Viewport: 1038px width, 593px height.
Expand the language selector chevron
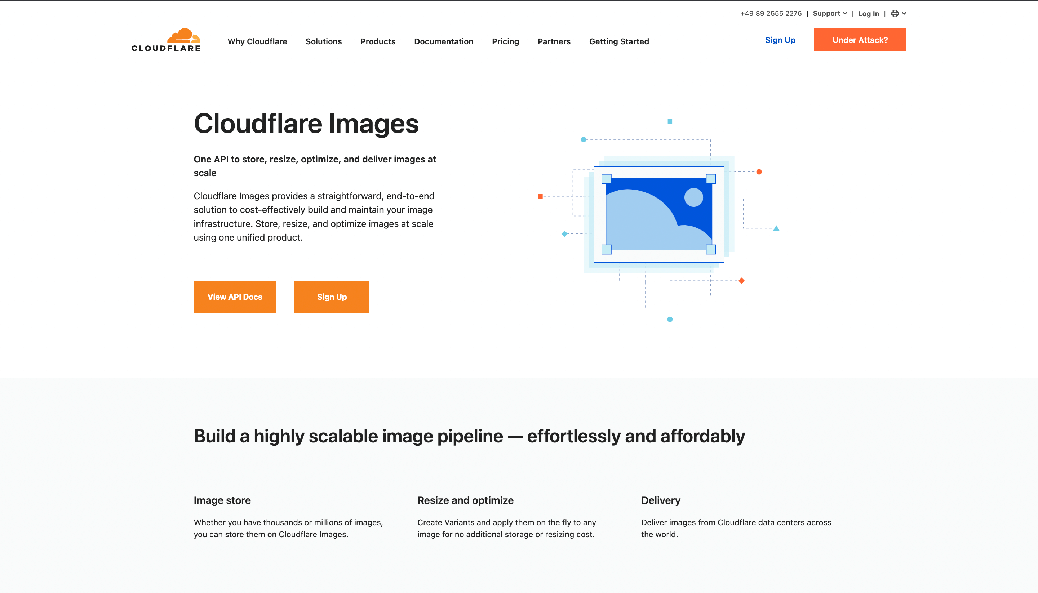[904, 13]
